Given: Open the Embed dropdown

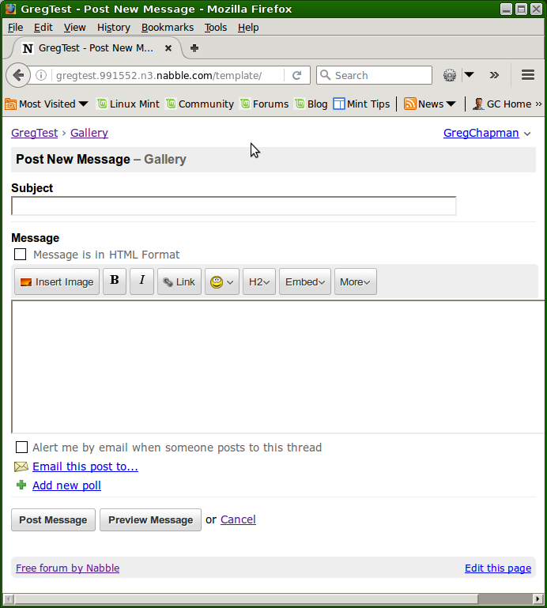Looking at the screenshot, I should pyautogui.click(x=305, y=282).
